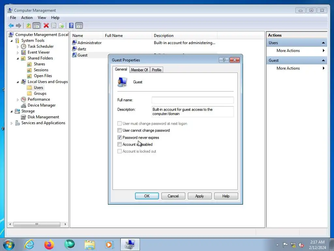Viewport: 334px width, 251px height.
Task: Select Event Viewer in the tree
Action: [38, 52]
